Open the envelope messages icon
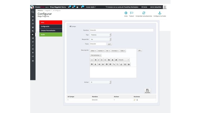201x113 pixels. point(77,7)
